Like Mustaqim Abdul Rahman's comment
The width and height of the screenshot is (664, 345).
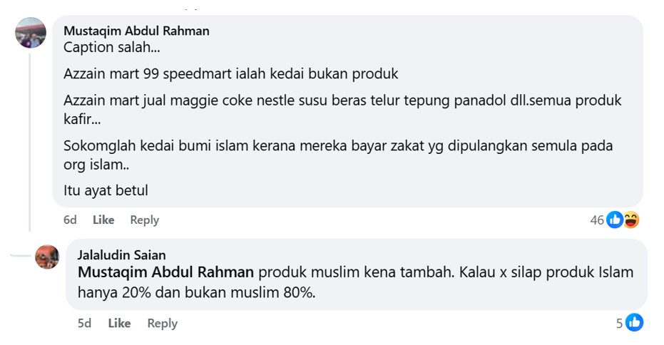(103, 220)
